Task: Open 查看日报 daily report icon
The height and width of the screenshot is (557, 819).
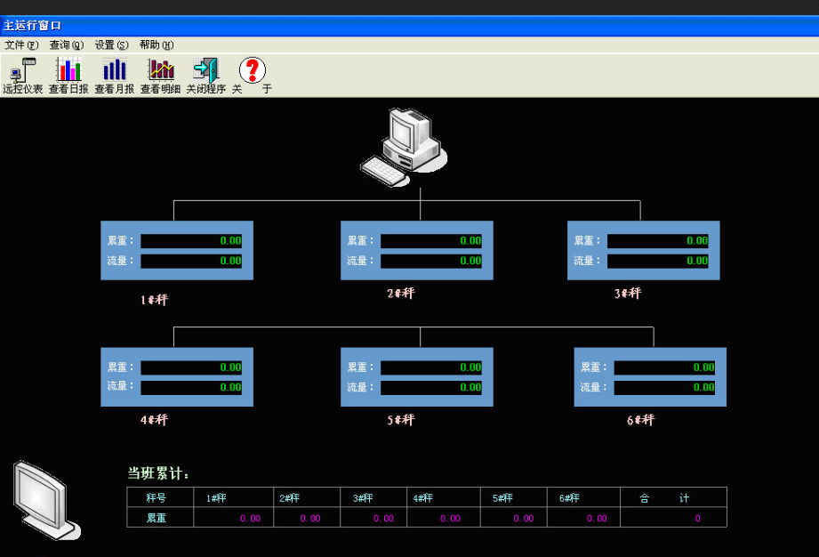Action: pyautogui.click(x=68, y=70)
